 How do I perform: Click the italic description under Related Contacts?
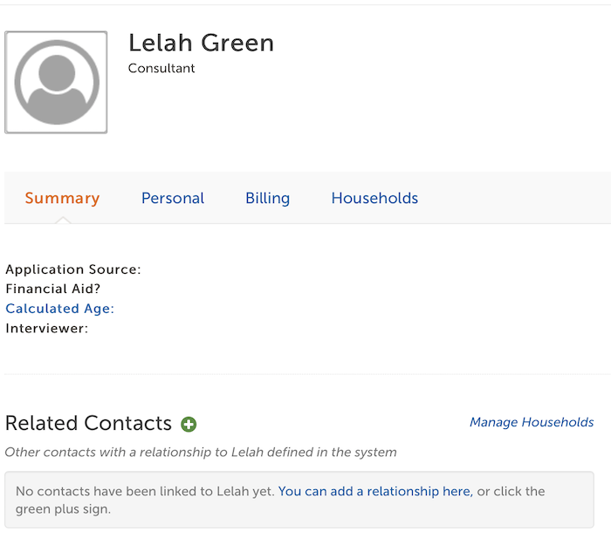[201, 453]
